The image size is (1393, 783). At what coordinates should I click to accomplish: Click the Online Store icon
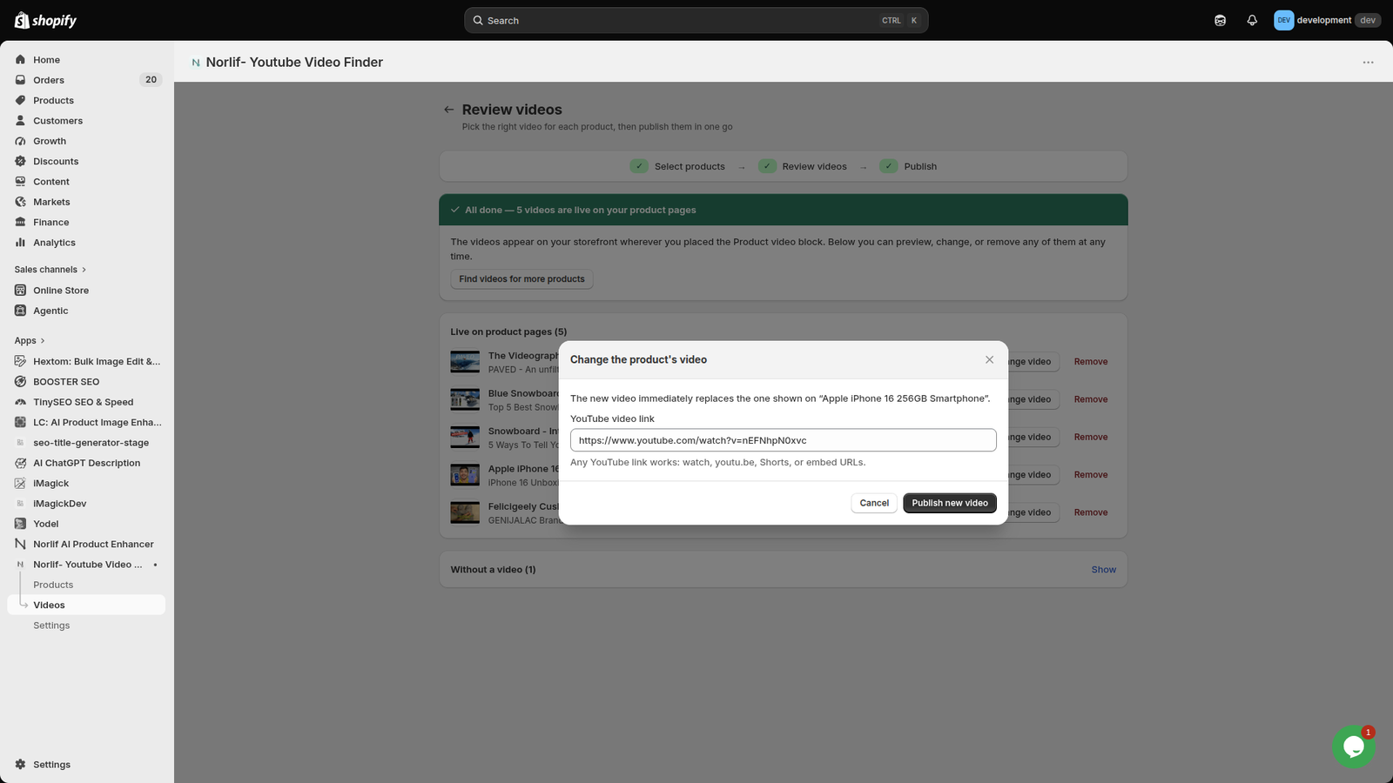coord(21,291)
